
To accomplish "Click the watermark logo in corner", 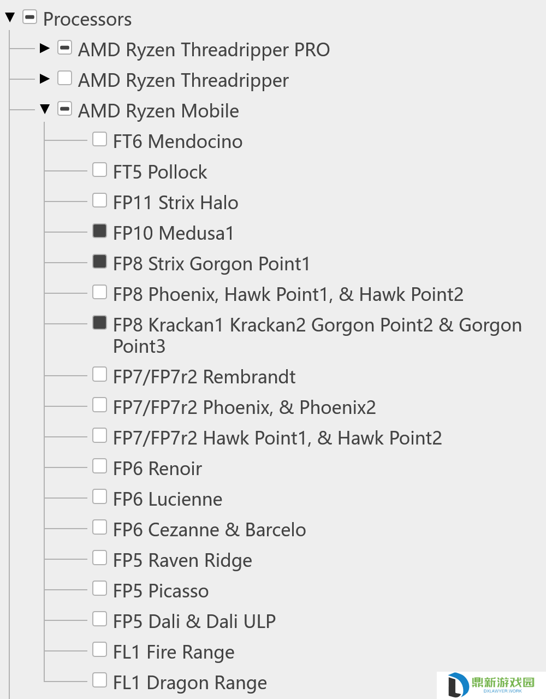I will (491, 685).
